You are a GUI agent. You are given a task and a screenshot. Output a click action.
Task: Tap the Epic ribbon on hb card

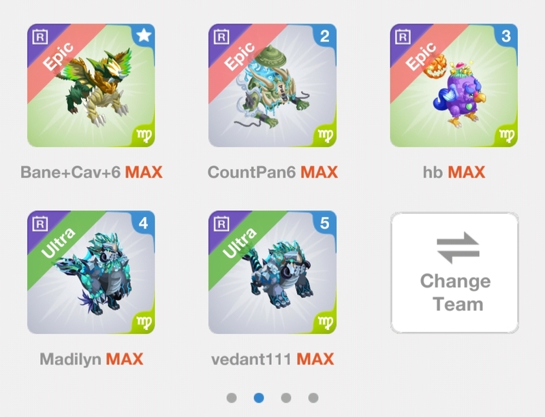[x=420, y=56]
